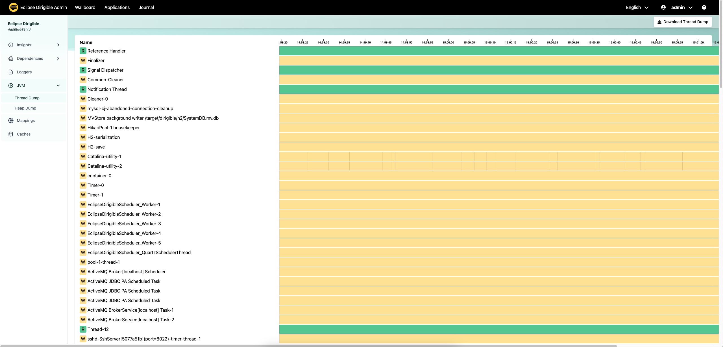Select the Catalina-utility-2 thread name

pyautogui.click(x=105, y=166)
